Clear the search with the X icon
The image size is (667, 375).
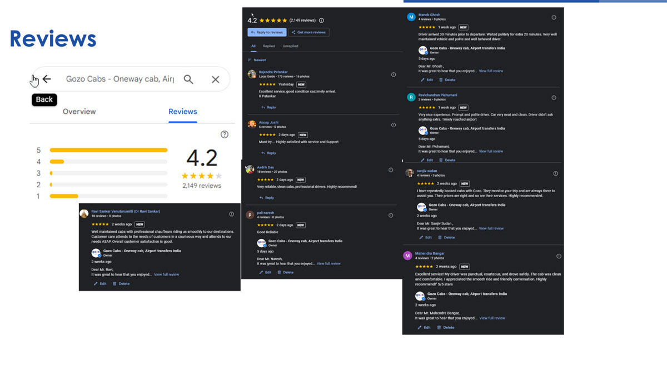point(216,79)
